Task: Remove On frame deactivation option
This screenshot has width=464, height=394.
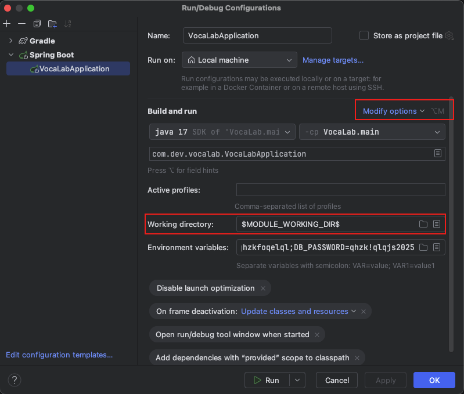Action: [364, 312]
